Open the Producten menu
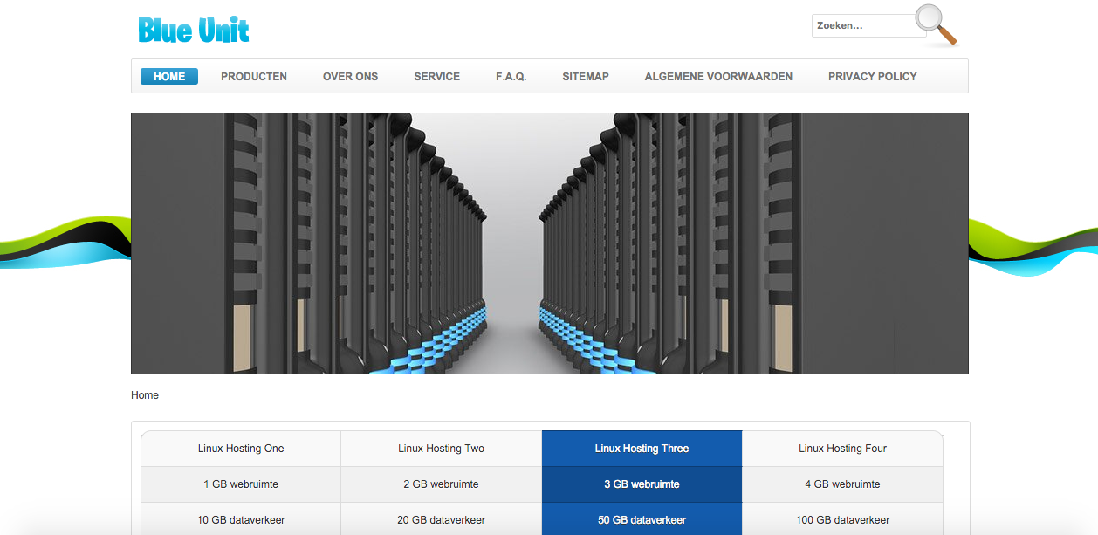This screenshot has width=1098, height=535. (254, 77)
